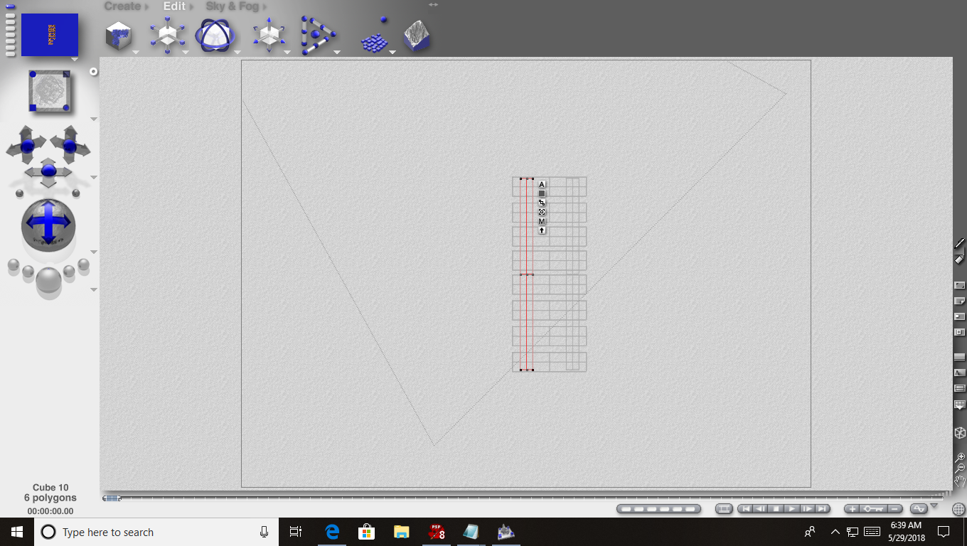
Task: Click the object Attributes 'A' icon
Action: coord(542,184)
